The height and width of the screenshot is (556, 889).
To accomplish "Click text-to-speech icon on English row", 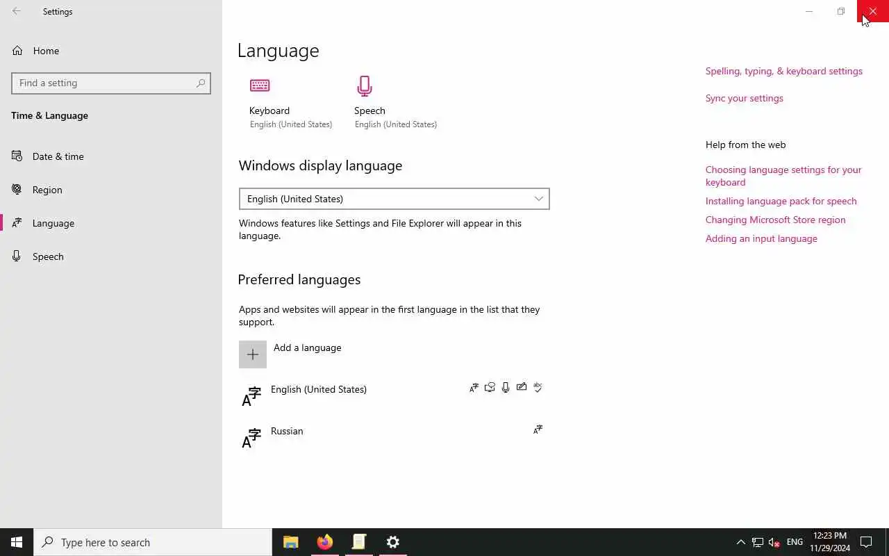I will pos(490,388).
